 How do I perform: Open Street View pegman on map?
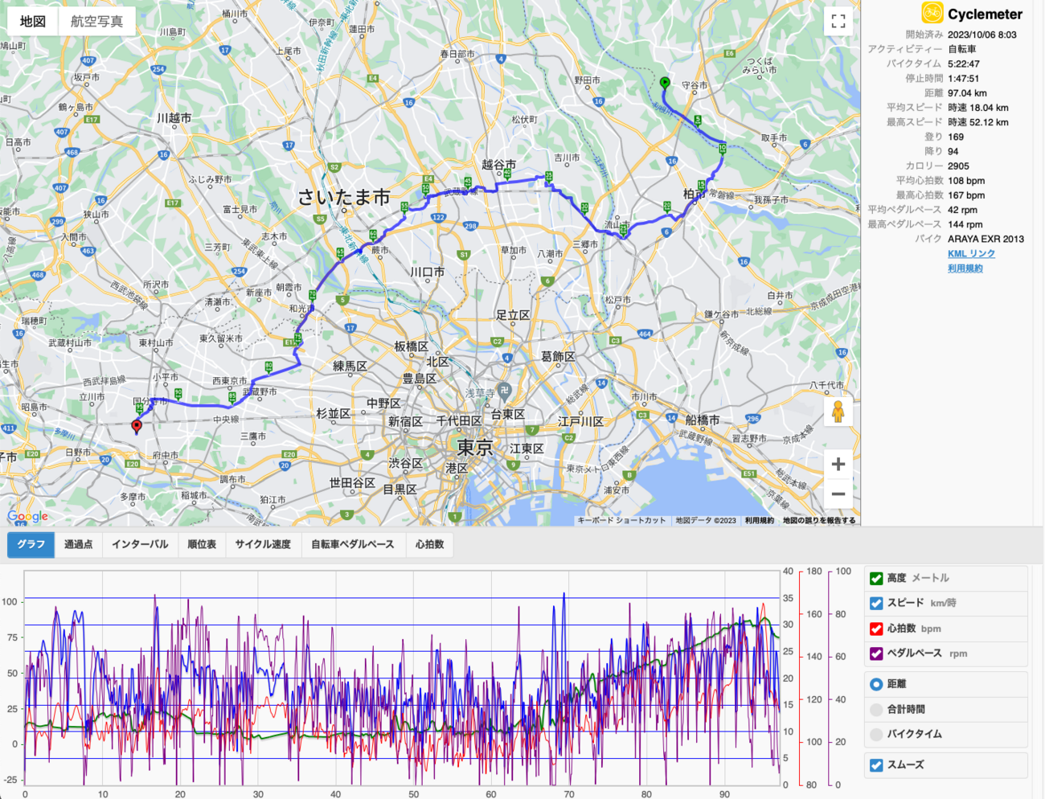pyautogui.click(x=838, y=412)
